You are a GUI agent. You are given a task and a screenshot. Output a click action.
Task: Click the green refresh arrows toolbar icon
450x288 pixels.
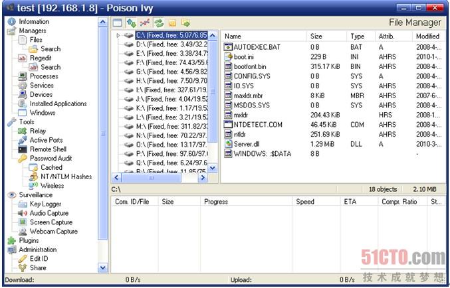tap(159, 23)
